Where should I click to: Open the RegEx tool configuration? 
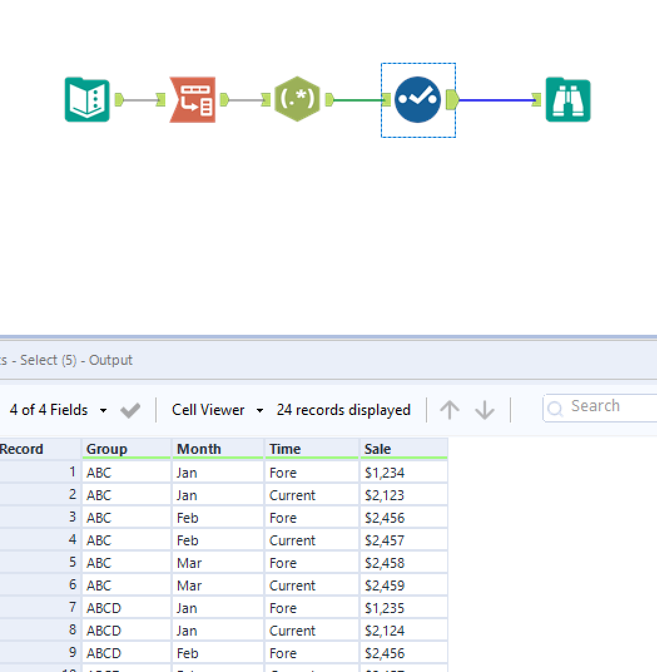point(297,99)
